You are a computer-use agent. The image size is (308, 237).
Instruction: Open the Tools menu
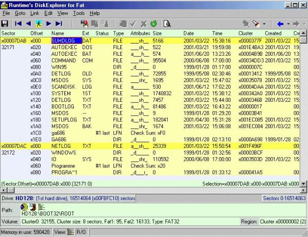click(79, 13)
